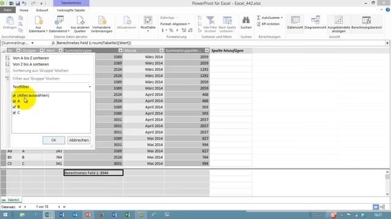Switch to grid view icon in status bar
This screenshot has width=391, height=219.
tap(376, 207)
